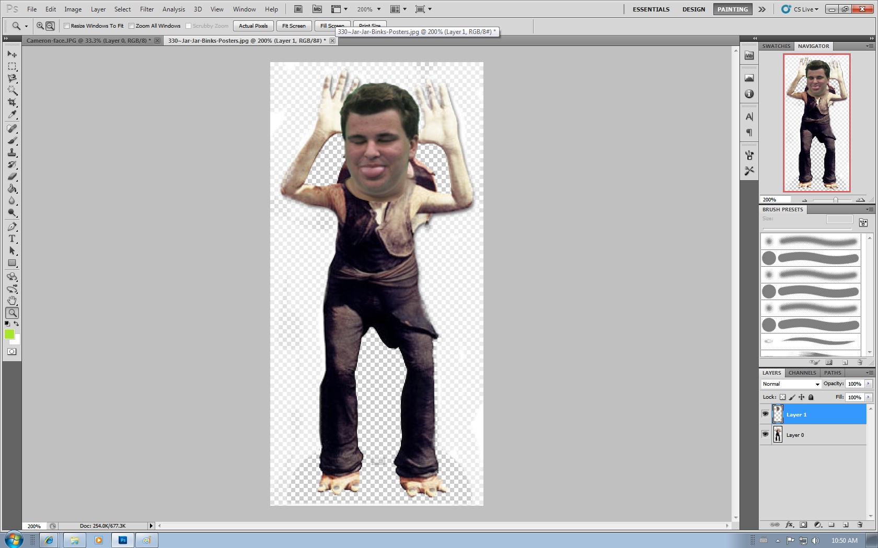The width and height of the screenshot is (878, 548).
Task: Open Mini Bridge from the top bar
Action: 317,9
